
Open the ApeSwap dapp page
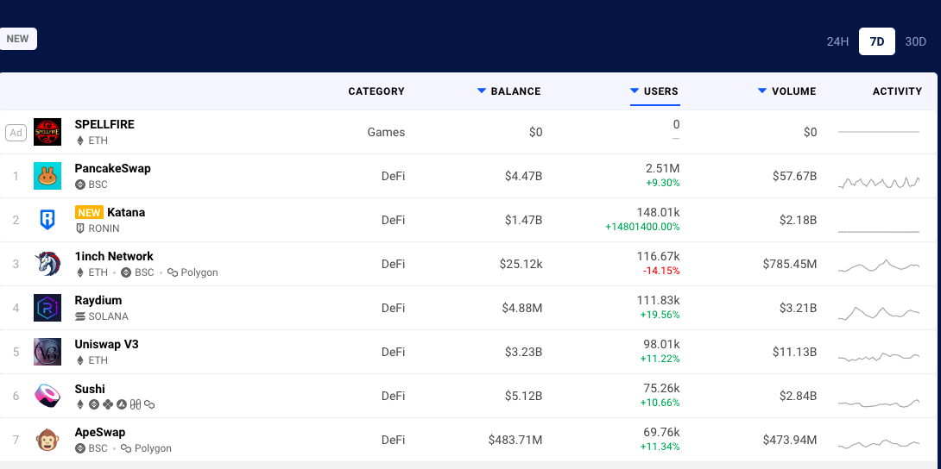click(x=100, y=433)
